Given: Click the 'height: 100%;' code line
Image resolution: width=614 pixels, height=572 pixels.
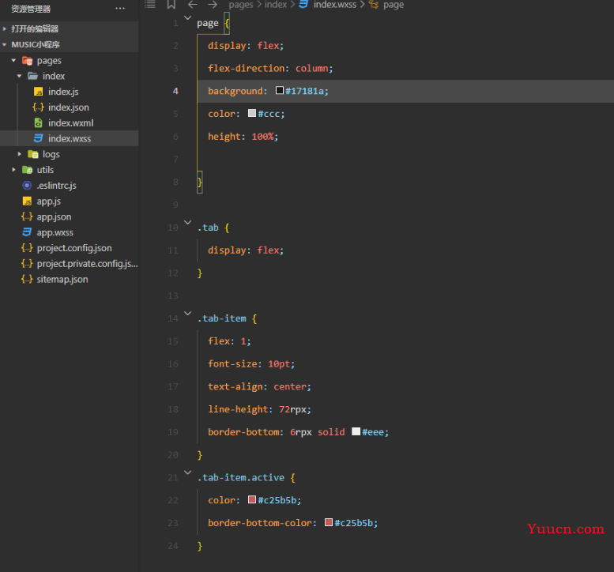Looking at the screenshot, I should point(243,136).
